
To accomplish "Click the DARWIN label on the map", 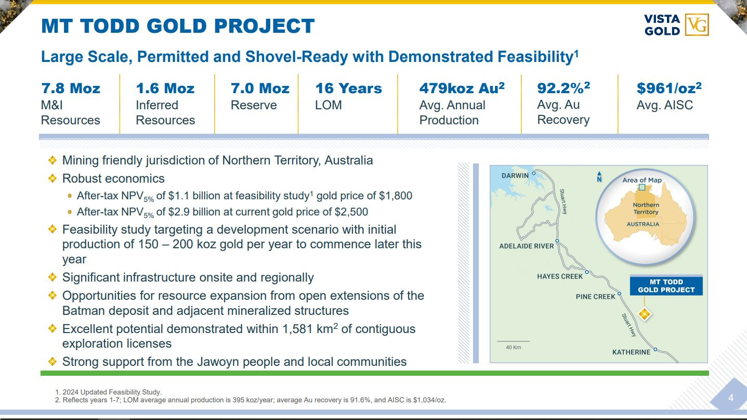I will (x=515, y=176).
